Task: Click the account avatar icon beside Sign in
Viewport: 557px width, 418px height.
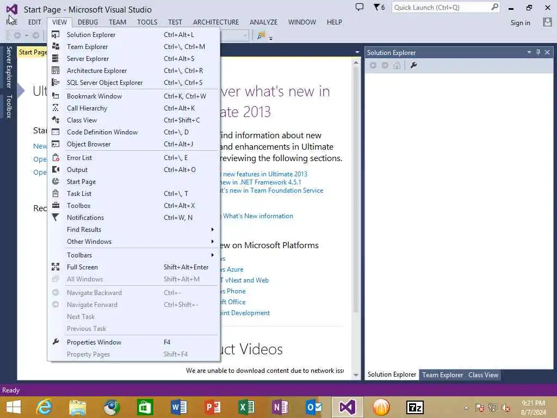Action: point(547,22)
